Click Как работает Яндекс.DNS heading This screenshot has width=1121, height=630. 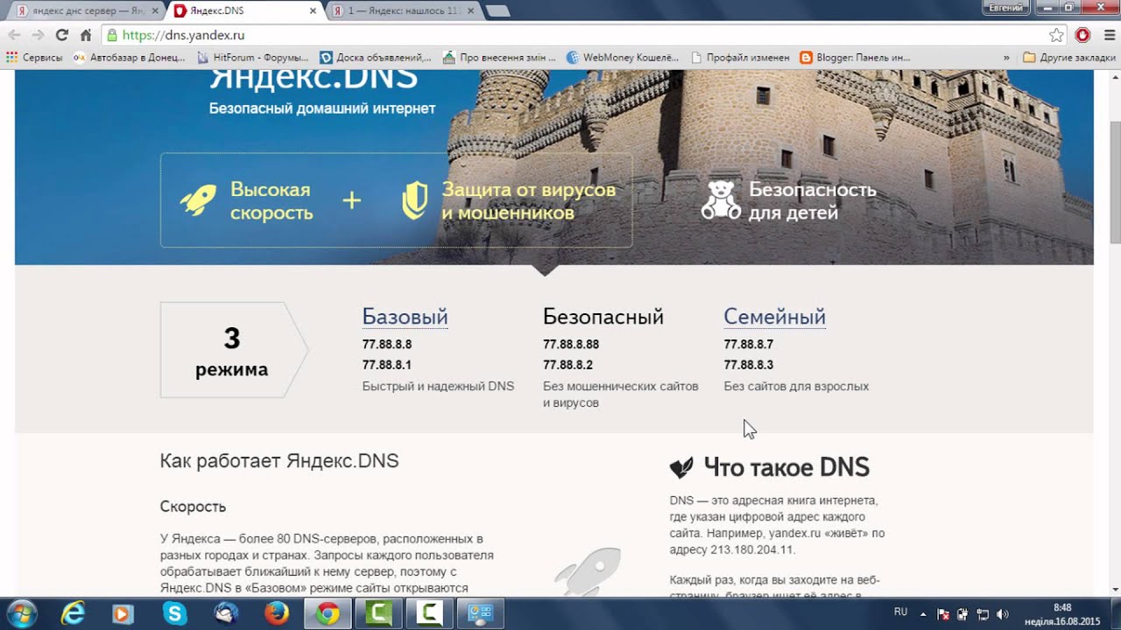coord(279,461)
